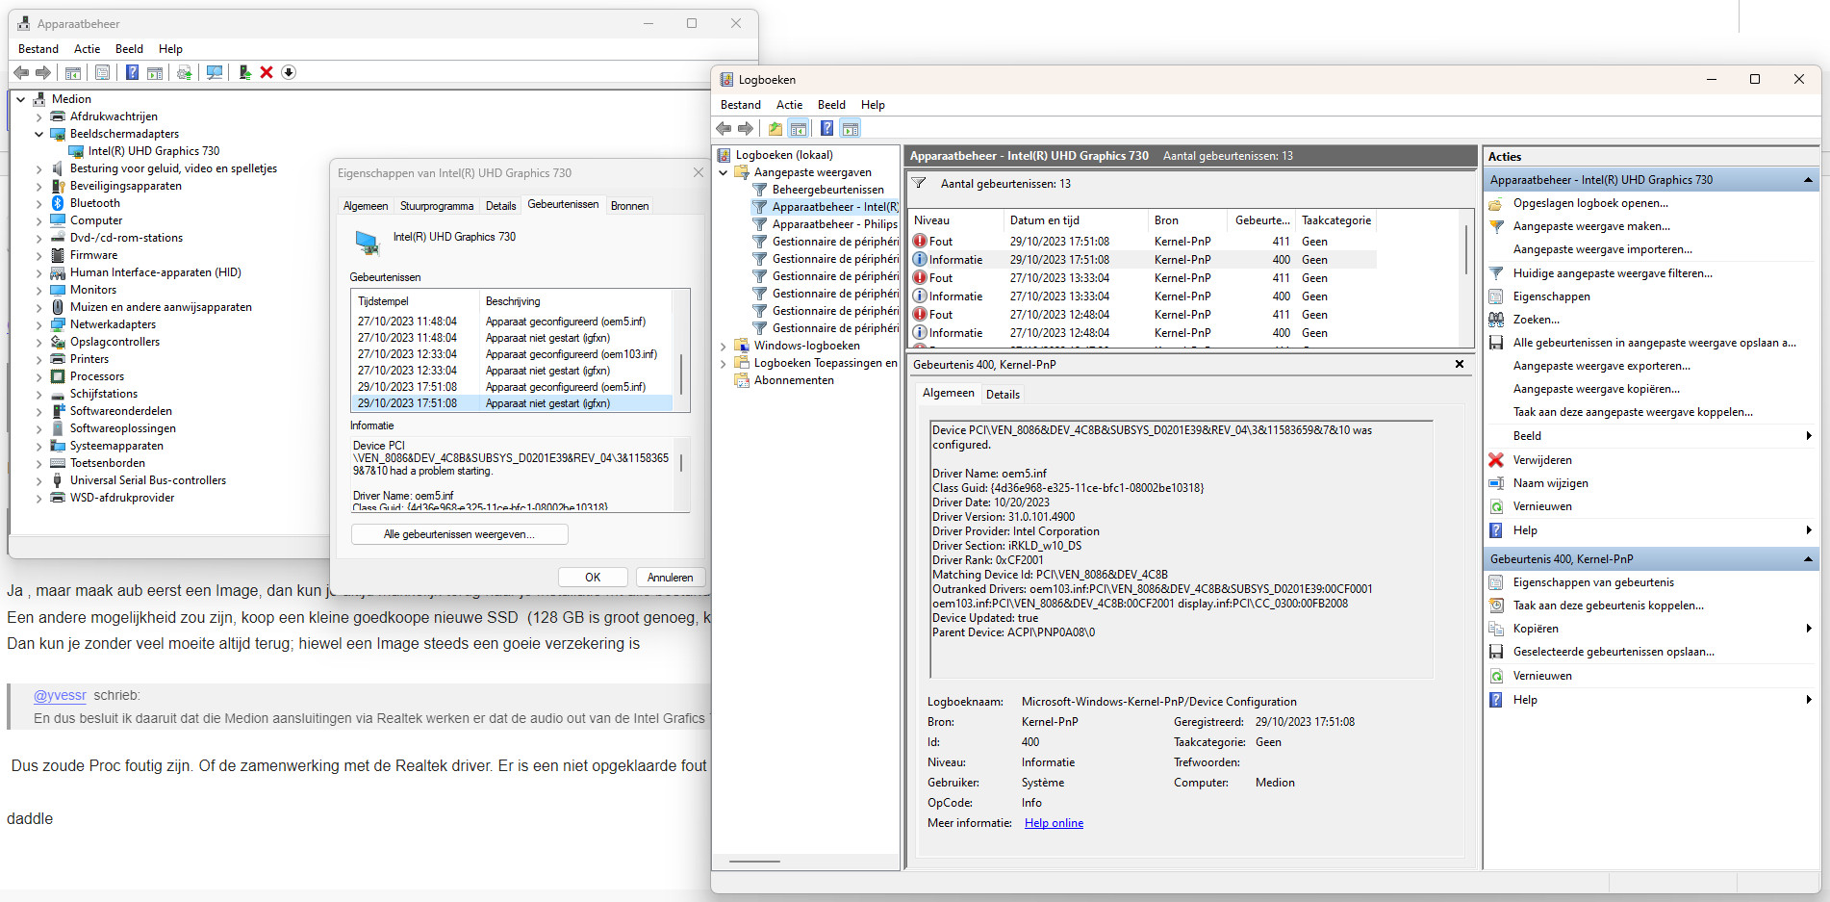
Task: Switch to the Stuurprogramma tab
Action: point(437,206)
